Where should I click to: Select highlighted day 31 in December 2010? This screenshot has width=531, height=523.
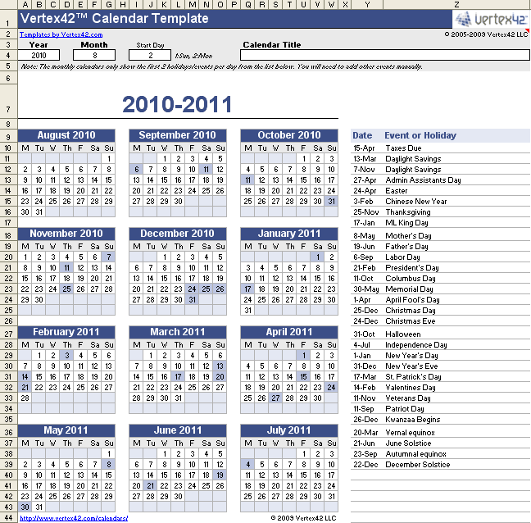(x=192, y=300)
